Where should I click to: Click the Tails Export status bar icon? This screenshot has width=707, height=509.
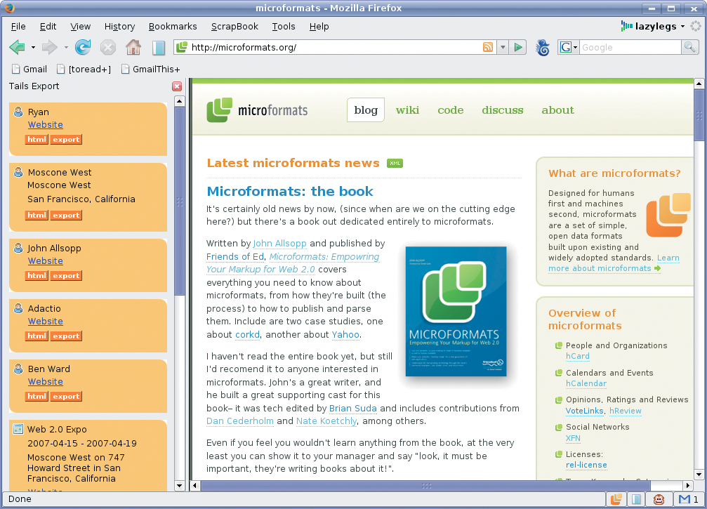(x=616, y=499)
